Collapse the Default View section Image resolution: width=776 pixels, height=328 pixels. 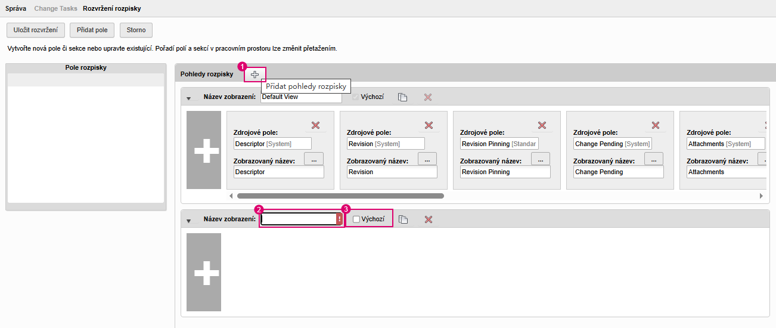189,98
